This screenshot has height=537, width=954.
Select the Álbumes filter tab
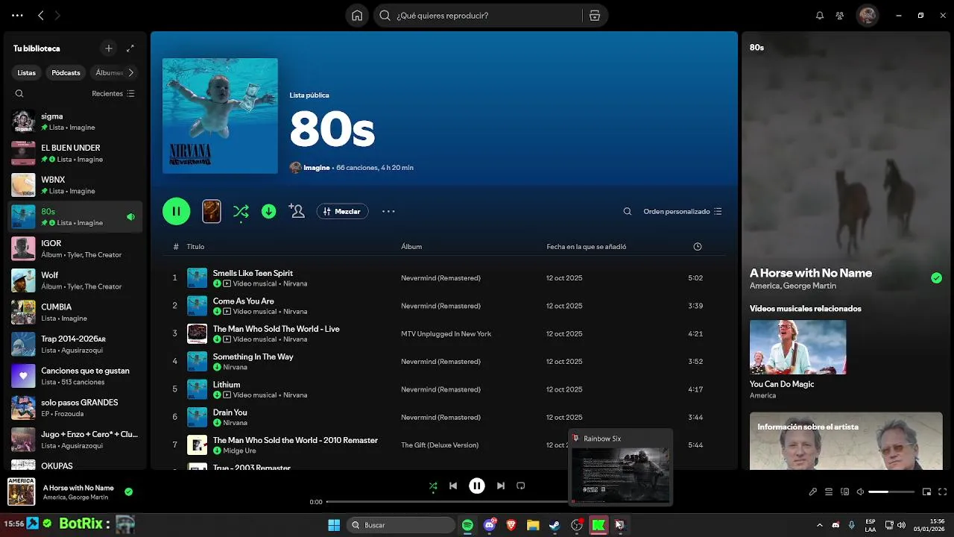click(x=109, y=72)
